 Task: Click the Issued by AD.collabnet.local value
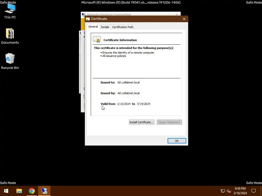128,93
